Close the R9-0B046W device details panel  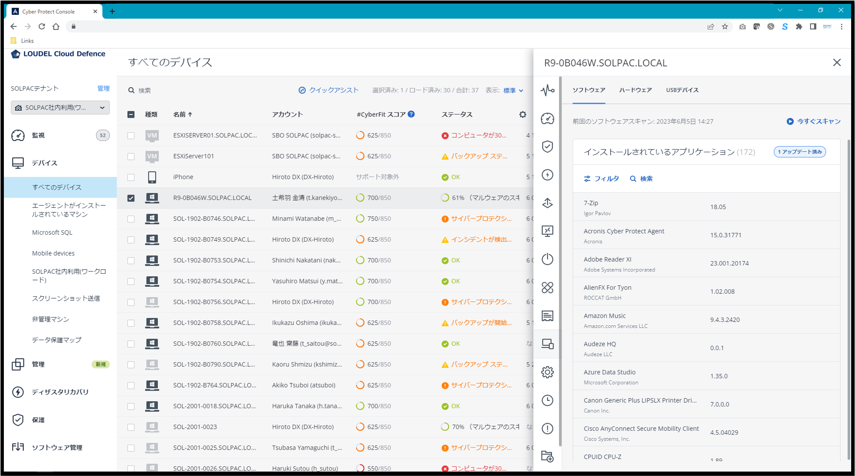click(x=837, y=62)
